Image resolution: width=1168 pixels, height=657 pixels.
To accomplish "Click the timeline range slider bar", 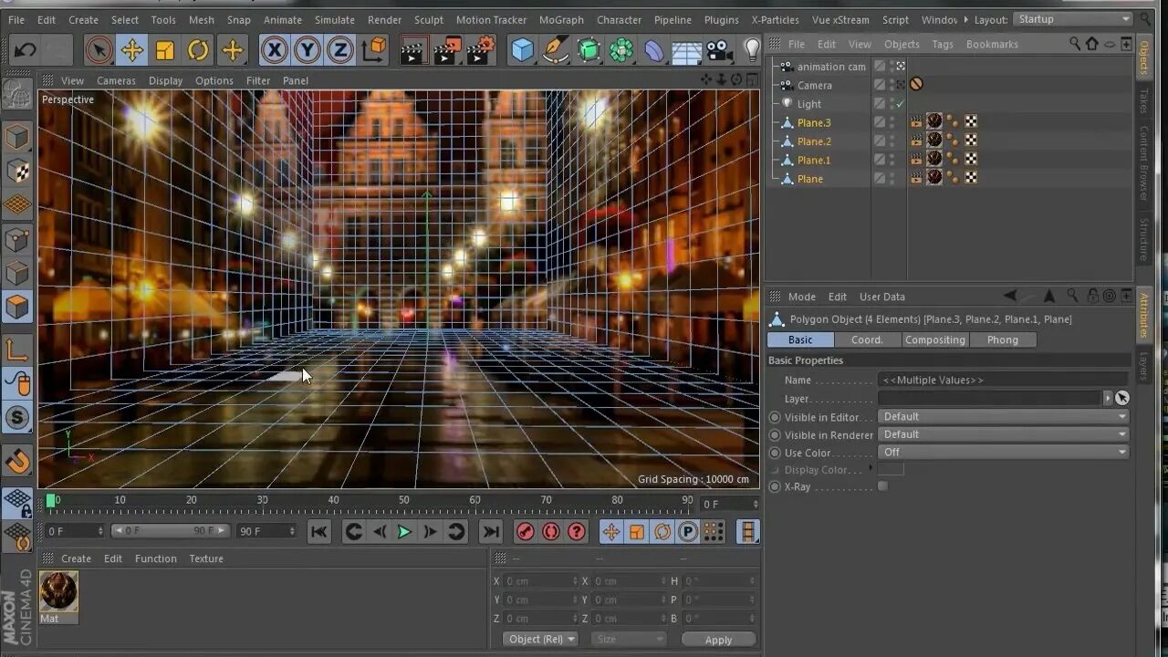I will 169,531.
